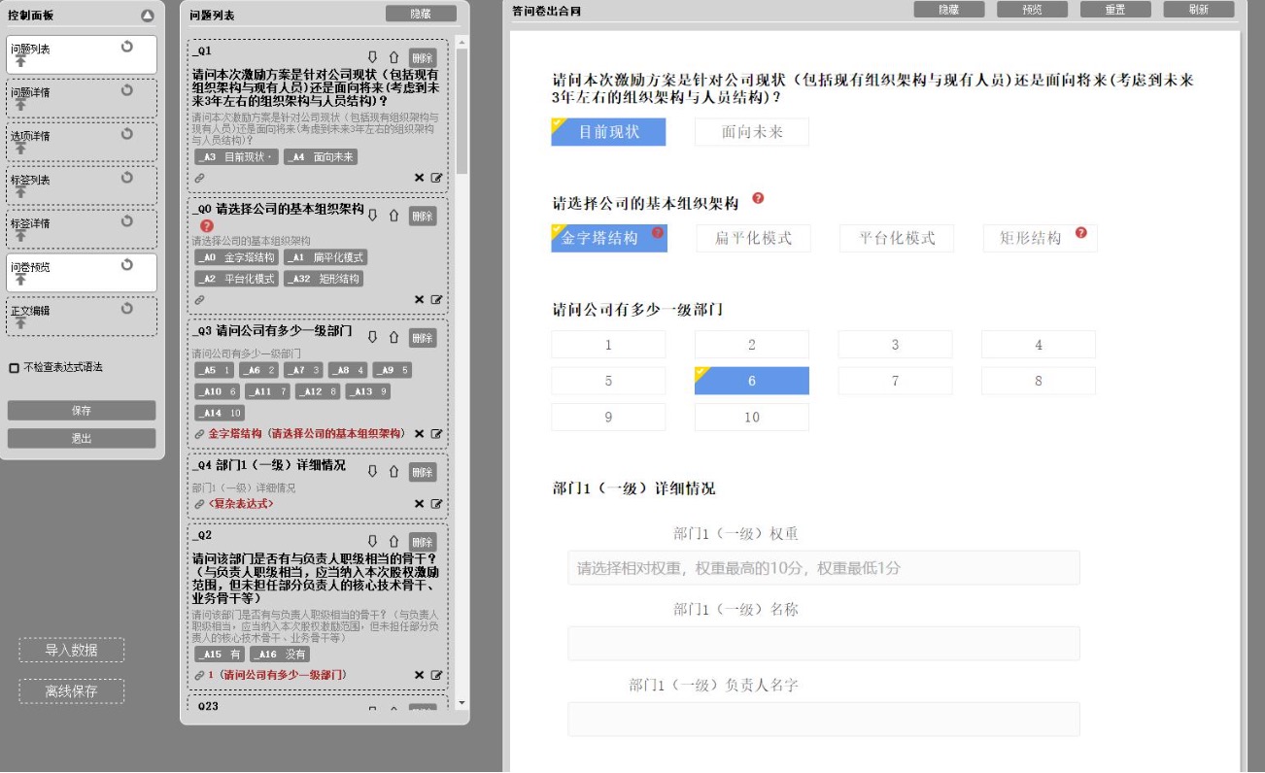Click the bring-to-top arrow under 问题列表

tap(20, 61)
